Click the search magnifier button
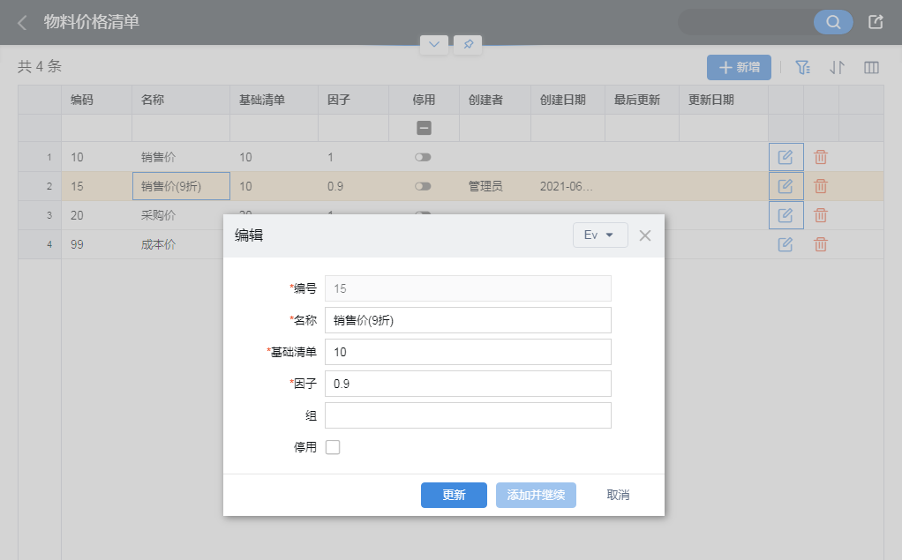902x560 pixels. [833, 22]
